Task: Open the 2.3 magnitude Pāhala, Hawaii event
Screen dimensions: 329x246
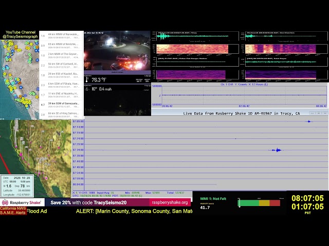Action: tap(62, 85)
